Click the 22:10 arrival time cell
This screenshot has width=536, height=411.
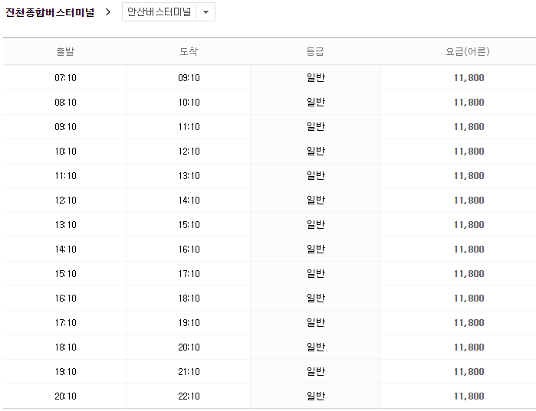click(189, 396)
